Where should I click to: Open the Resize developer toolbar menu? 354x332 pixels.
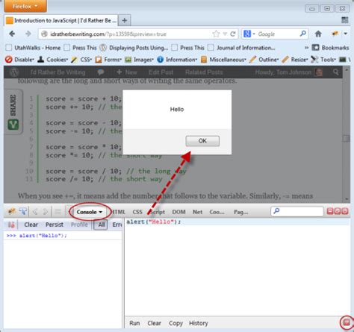(295, 60)
